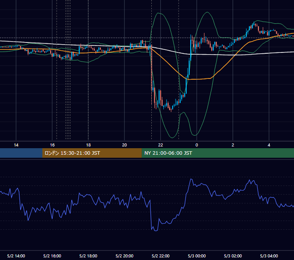Click the 5/2 22:00 date label
Screen dimensions: 294x260
pyautogui.click(x=160, y=256)
